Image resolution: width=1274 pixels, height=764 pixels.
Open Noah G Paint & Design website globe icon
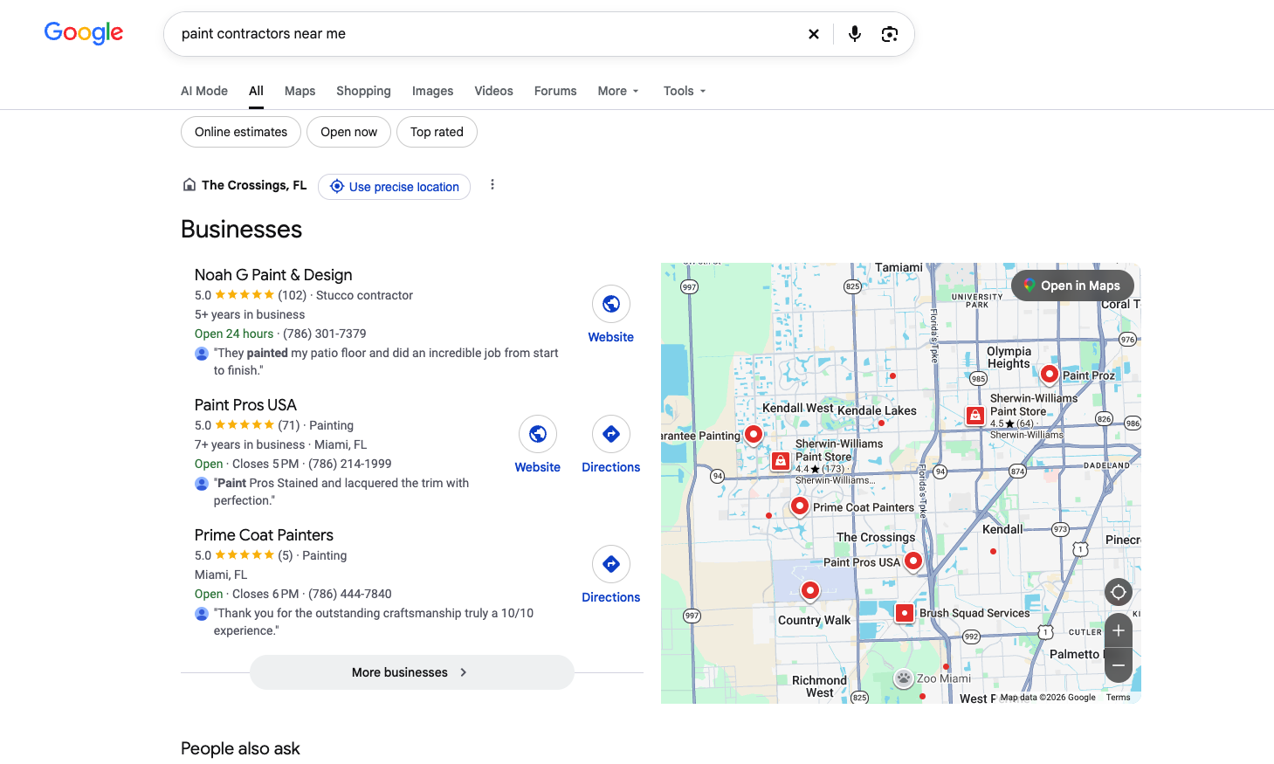pos(611,304)
